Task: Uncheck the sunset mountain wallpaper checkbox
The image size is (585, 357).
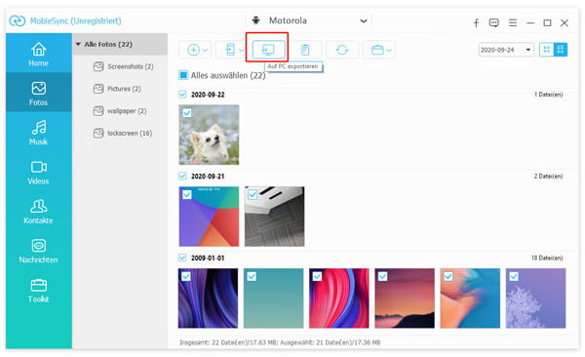Action: tap(383, 276)
